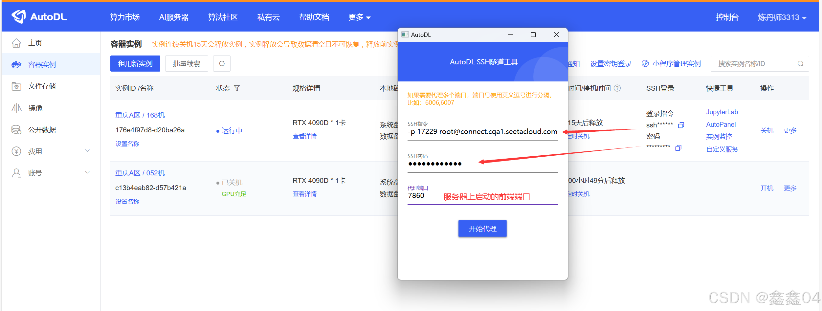Click the 设置密钥登录 link
The width and height of the screenshot is (822, 311).
611,64
